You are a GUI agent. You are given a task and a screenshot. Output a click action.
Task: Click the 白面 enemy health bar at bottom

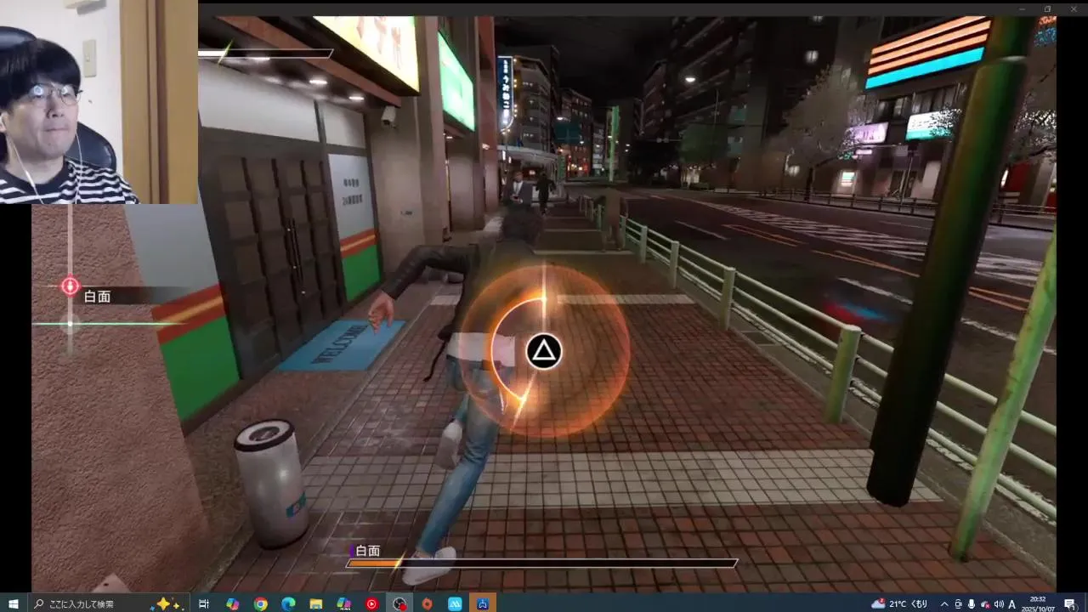click(541, 563)
